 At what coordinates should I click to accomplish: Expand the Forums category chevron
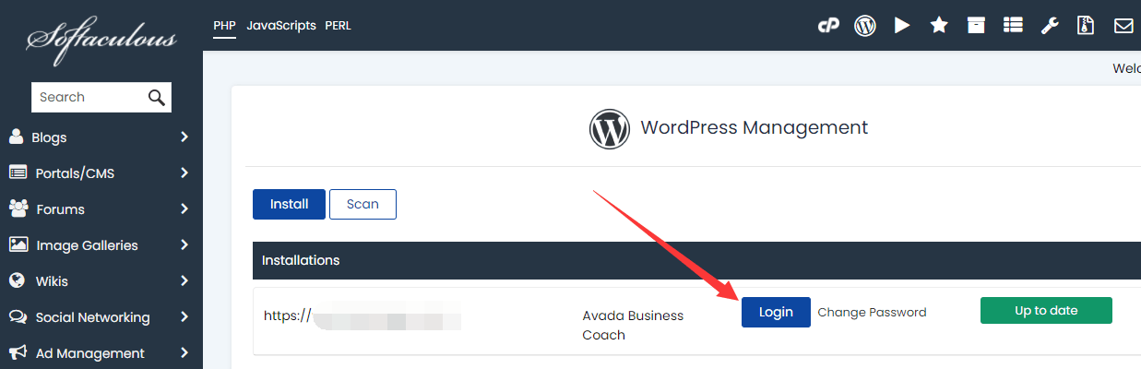click(184, 208)
